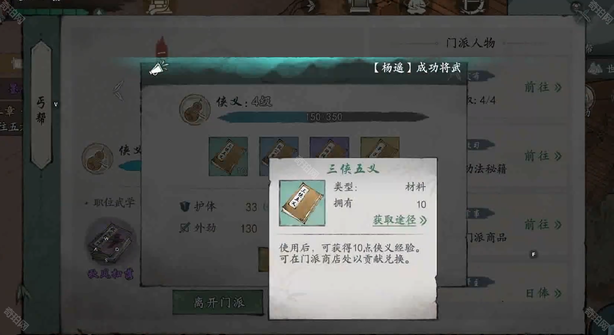The height and width of the screenshot is (335, 614).
Task: Click the large 三侠五义 thumbnail in tooltip
Action: [x=302, y=203]
